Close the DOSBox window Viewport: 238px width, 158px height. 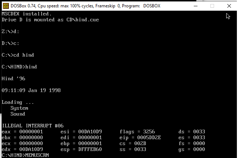[229, 6]
